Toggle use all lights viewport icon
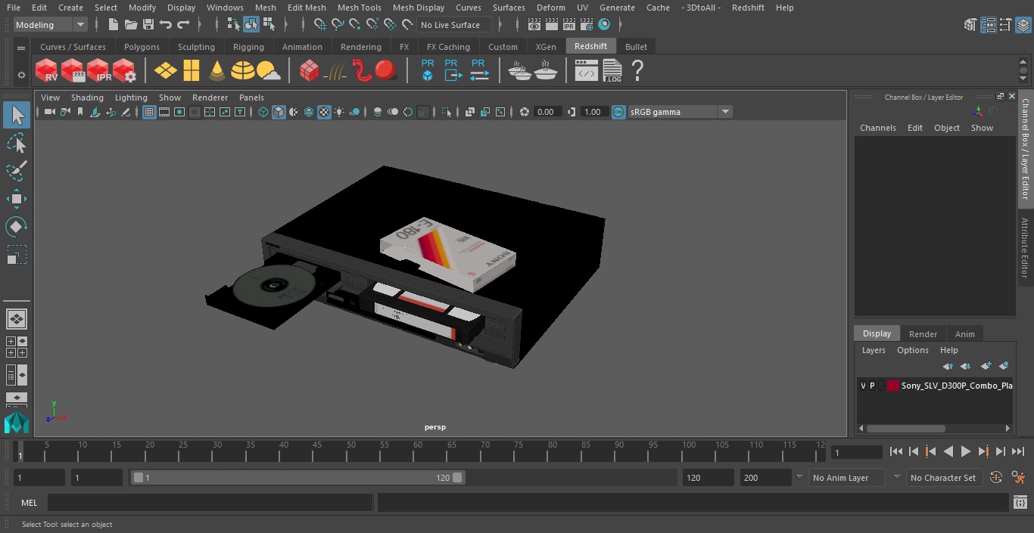This screenshot has width=1034, height=533. click(340, 112)
